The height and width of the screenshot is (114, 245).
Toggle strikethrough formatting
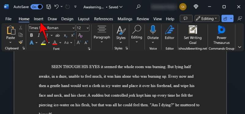click(x=58, y=35)
